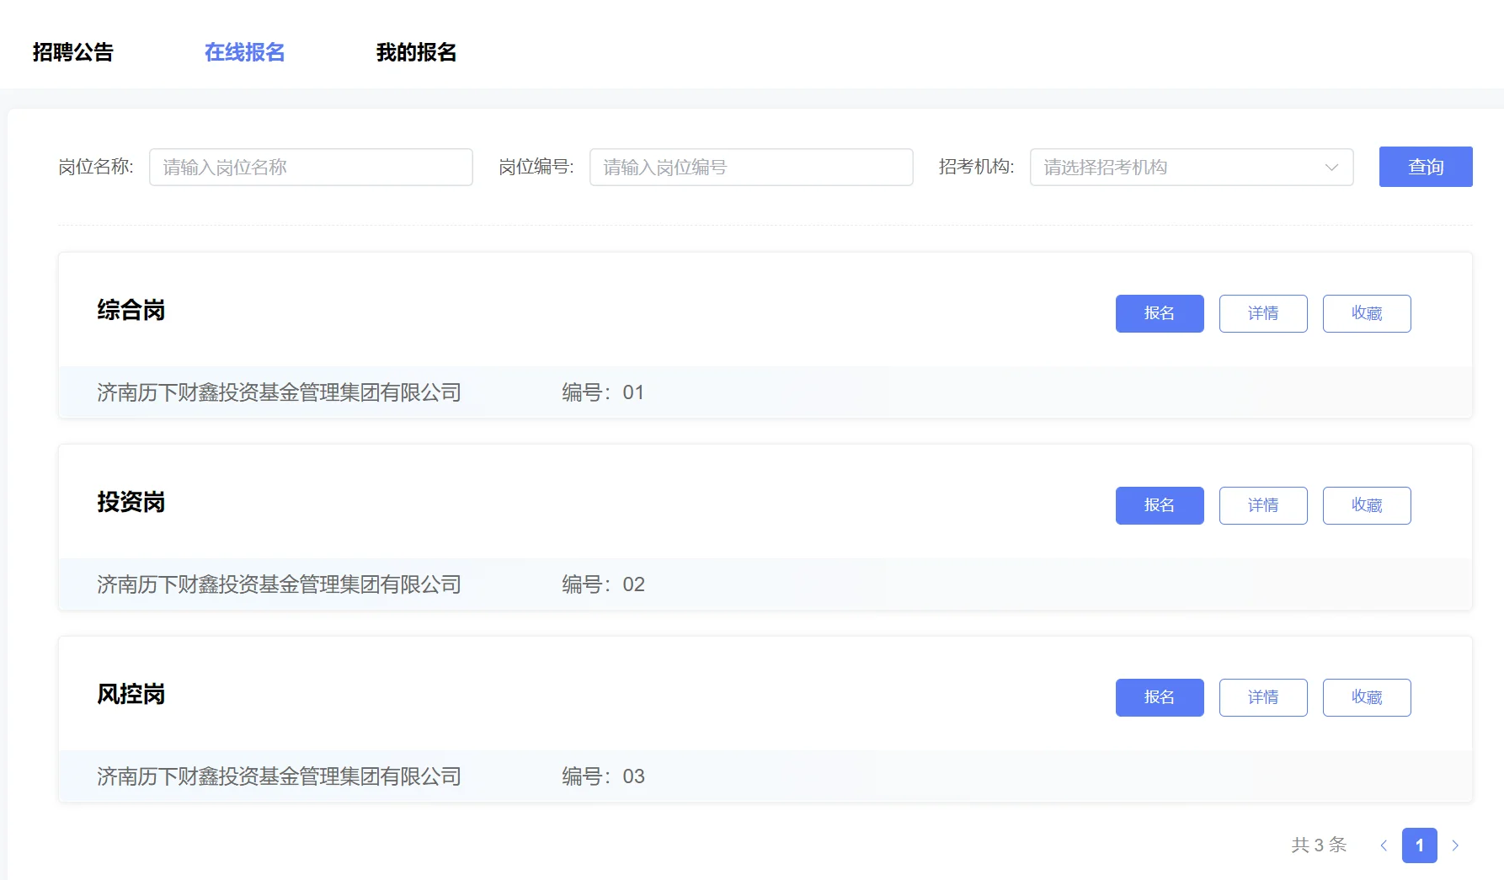Click the dropdown arrow in 招考机构 selector

1331,167
